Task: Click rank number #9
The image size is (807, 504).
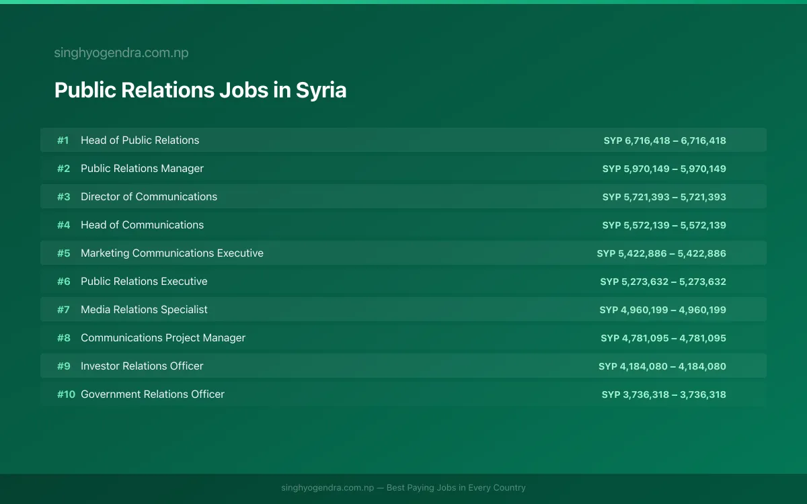Action: pos(63,366)
